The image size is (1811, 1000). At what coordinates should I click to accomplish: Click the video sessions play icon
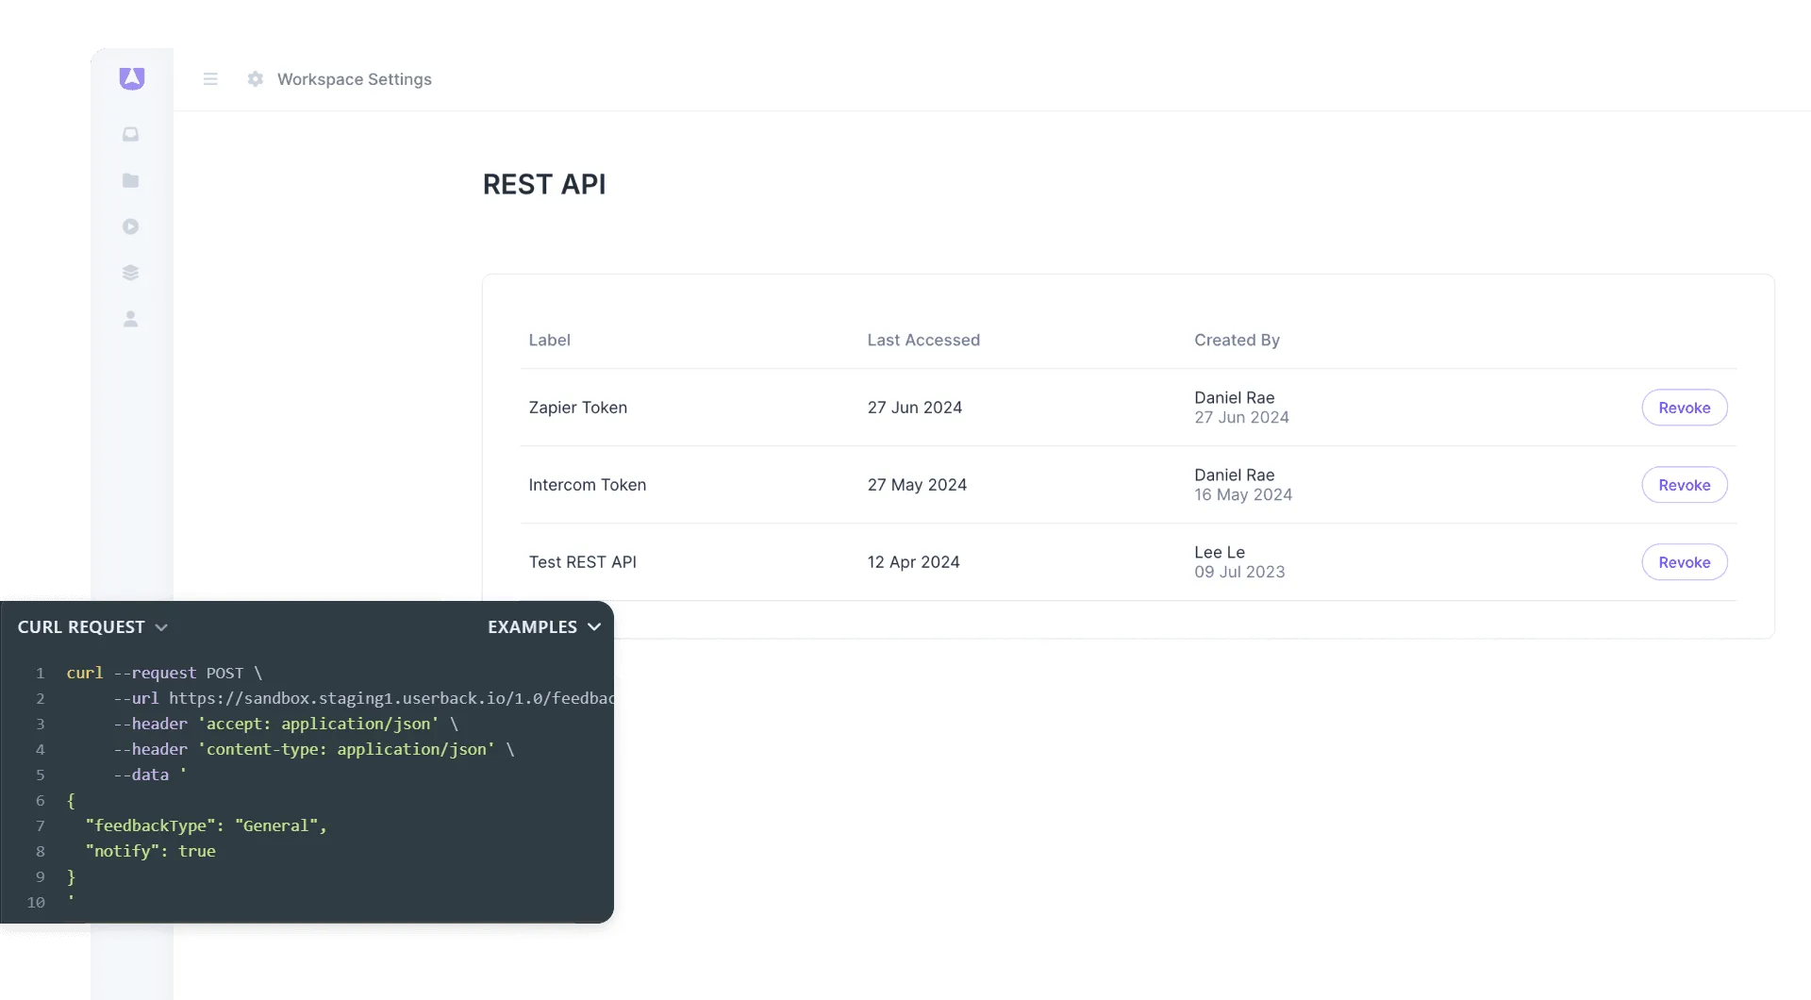[131, 226]
